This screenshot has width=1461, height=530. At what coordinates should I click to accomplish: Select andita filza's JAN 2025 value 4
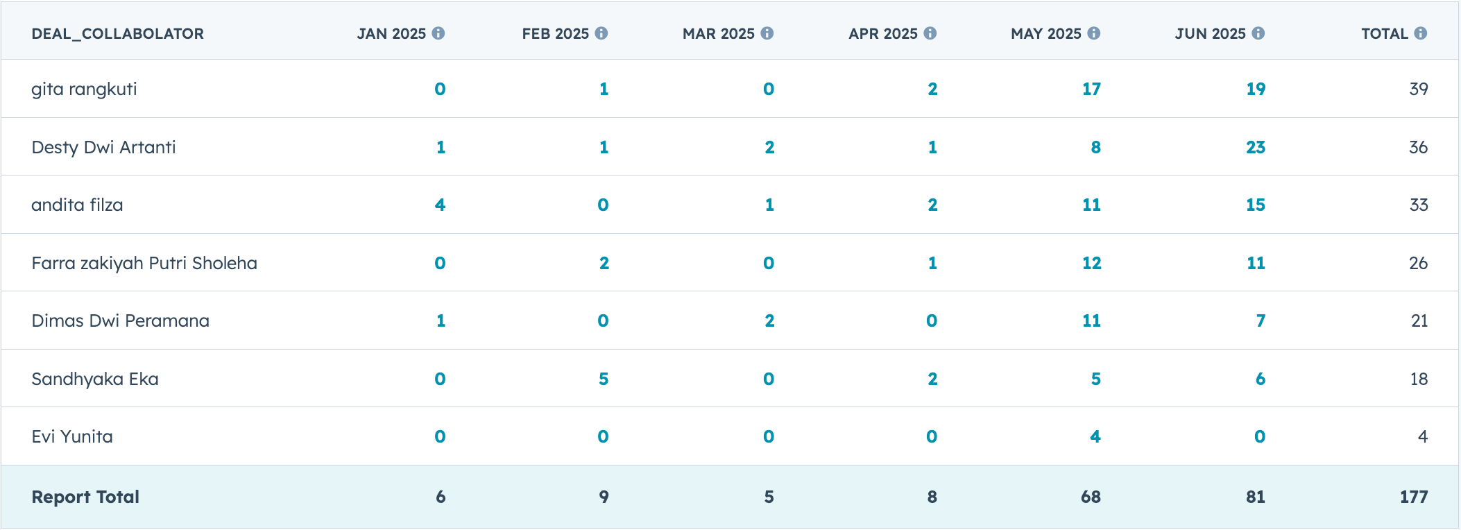(440, 205)
